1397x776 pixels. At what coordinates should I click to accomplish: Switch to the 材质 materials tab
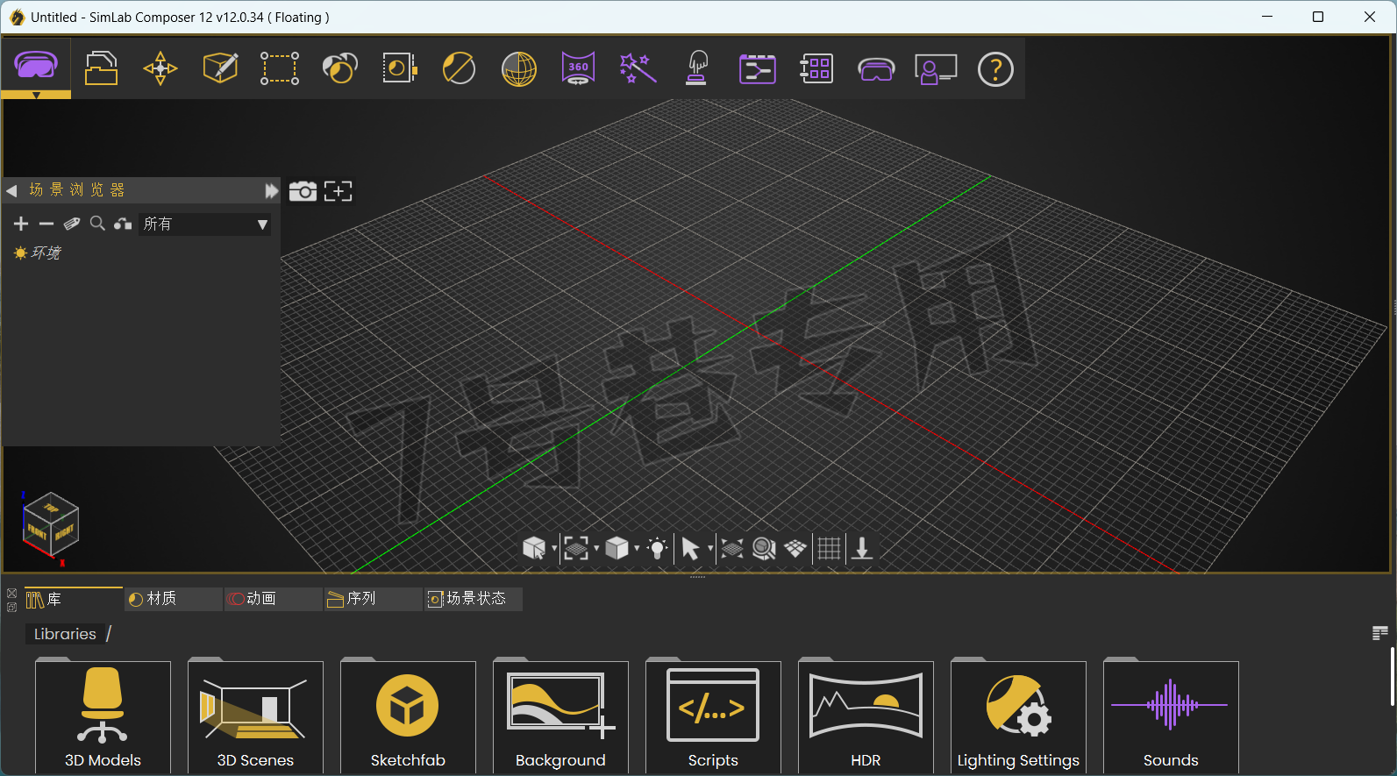173,599
